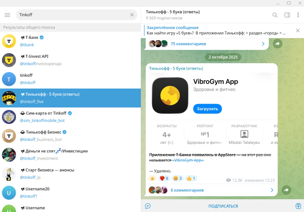The width and height of the screenshot is (304, 212).
Task: Click the T-Invest API dark shield avatar
Action: click(x=9, y=60)
